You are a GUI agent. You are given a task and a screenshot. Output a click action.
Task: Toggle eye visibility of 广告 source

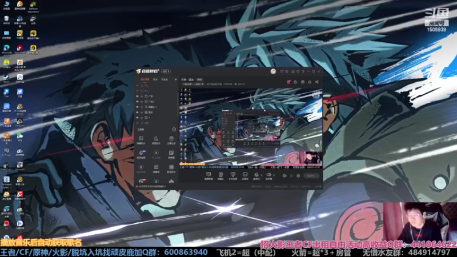(x=137, y=96)
